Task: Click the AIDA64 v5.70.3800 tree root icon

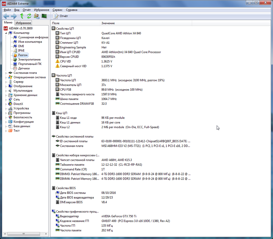Action: pos(6,28)
